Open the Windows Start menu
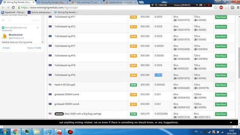This screenshot has width=240, height=135. (x=5, y=132)
